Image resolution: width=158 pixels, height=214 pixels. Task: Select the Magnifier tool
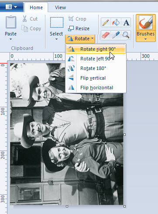(126, 35)
